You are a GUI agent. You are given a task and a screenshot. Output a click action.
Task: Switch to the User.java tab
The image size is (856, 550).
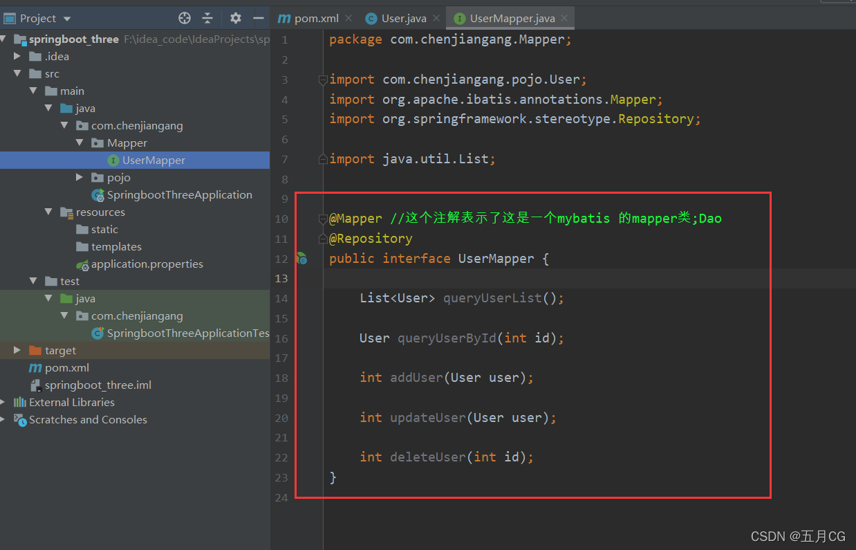[404, 19]
